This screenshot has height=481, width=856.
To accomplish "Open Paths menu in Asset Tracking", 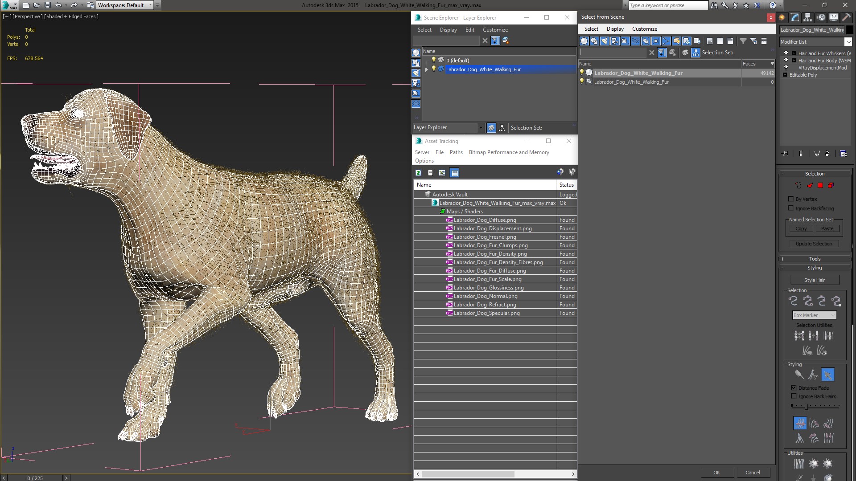I will [x=456, y=152].
